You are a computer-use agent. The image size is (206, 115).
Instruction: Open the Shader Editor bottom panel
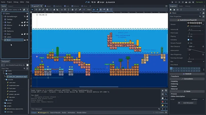tap(82, 113)
